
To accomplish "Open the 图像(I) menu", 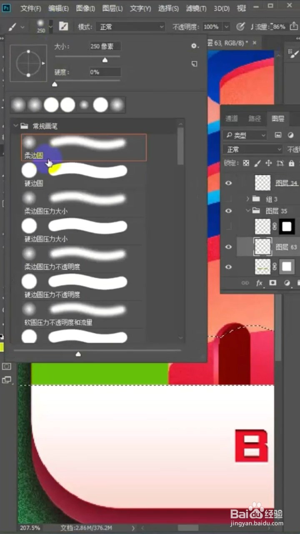I will tap(85, 8).
